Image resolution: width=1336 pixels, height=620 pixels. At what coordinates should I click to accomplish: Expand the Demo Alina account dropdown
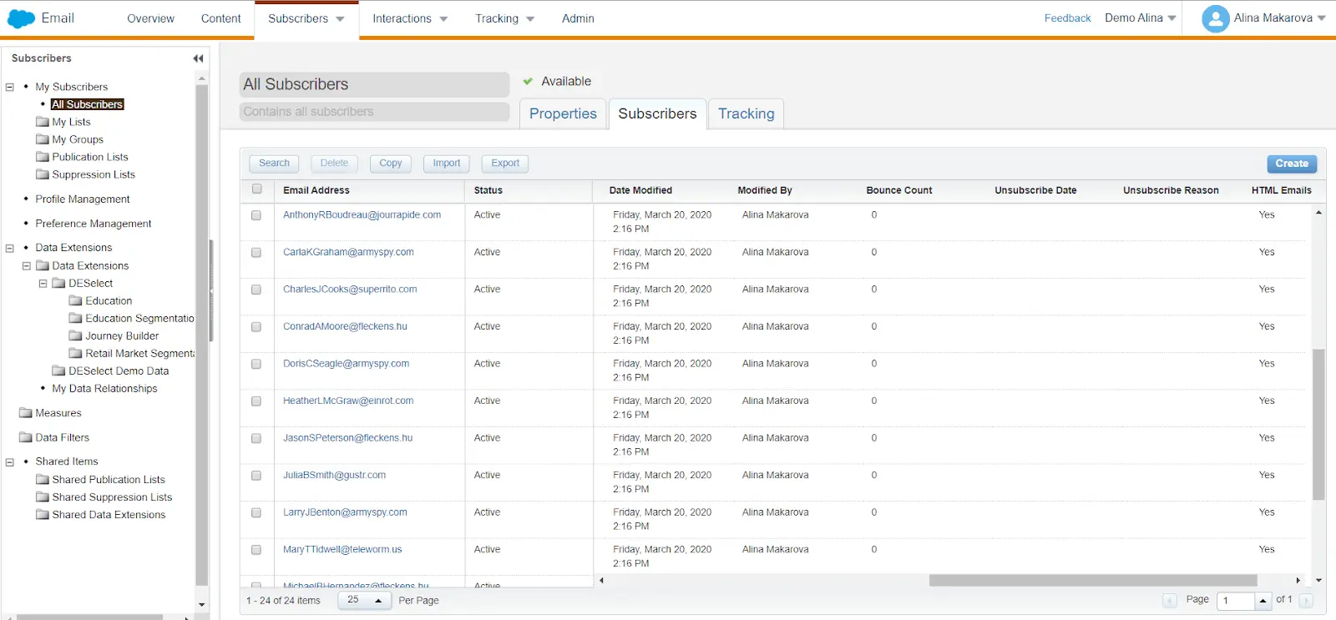[x=1140, y=18]
